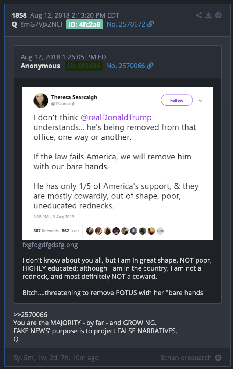Expand the tweet options chevron beside Follow
The width and height of the screenshot is (233, 369).
pyautogui.click(x=200, y=101)
